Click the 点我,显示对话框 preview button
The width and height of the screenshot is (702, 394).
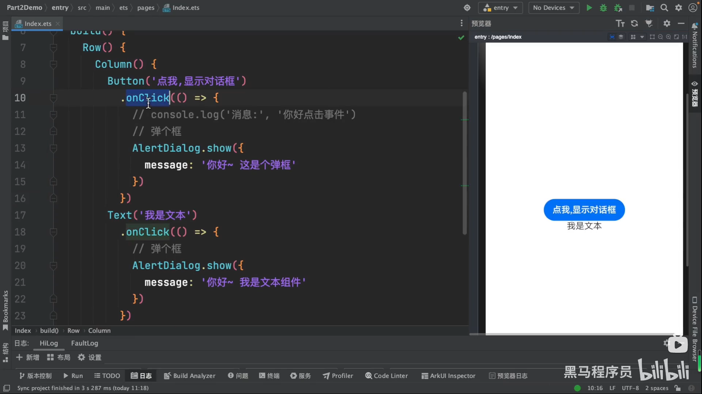point(584,210)
